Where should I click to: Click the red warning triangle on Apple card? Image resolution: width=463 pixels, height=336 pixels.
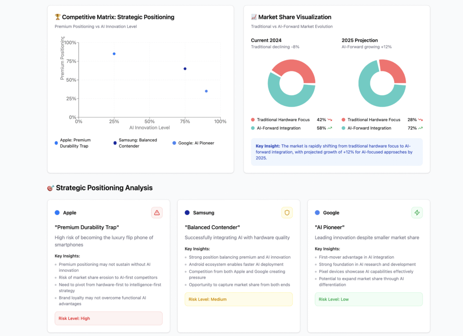click(x=157, y=213)
